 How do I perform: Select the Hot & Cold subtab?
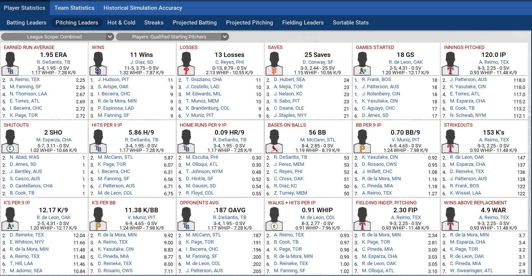(121, 23)
